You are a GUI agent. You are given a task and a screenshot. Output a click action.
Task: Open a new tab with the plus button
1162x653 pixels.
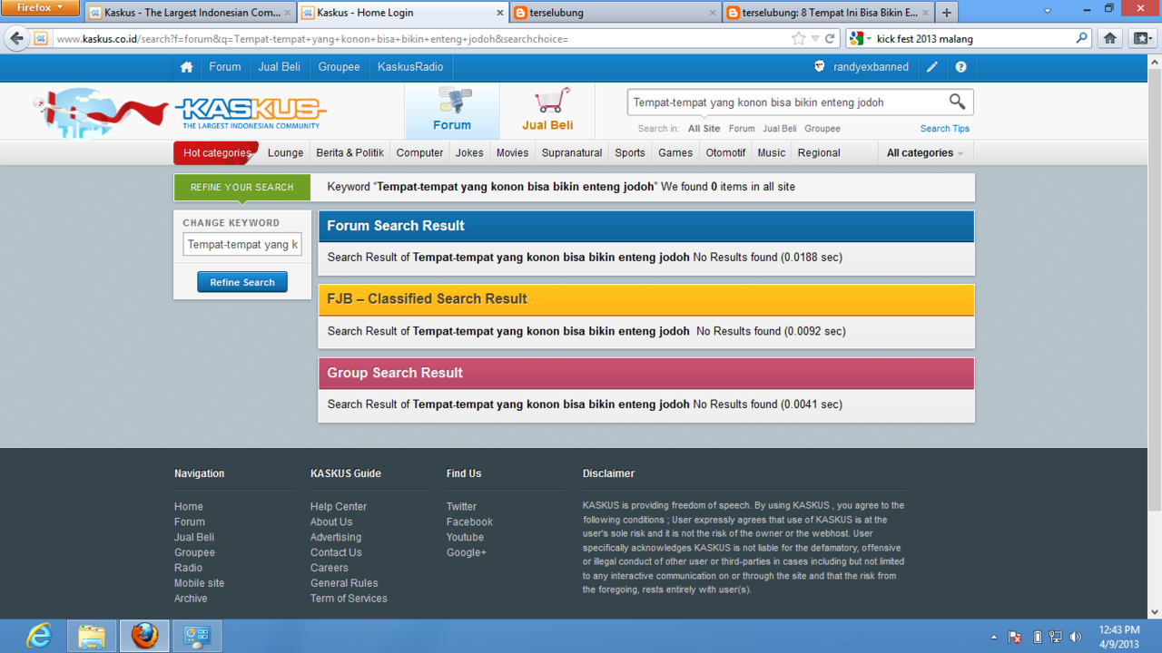[x=947, y=13]
